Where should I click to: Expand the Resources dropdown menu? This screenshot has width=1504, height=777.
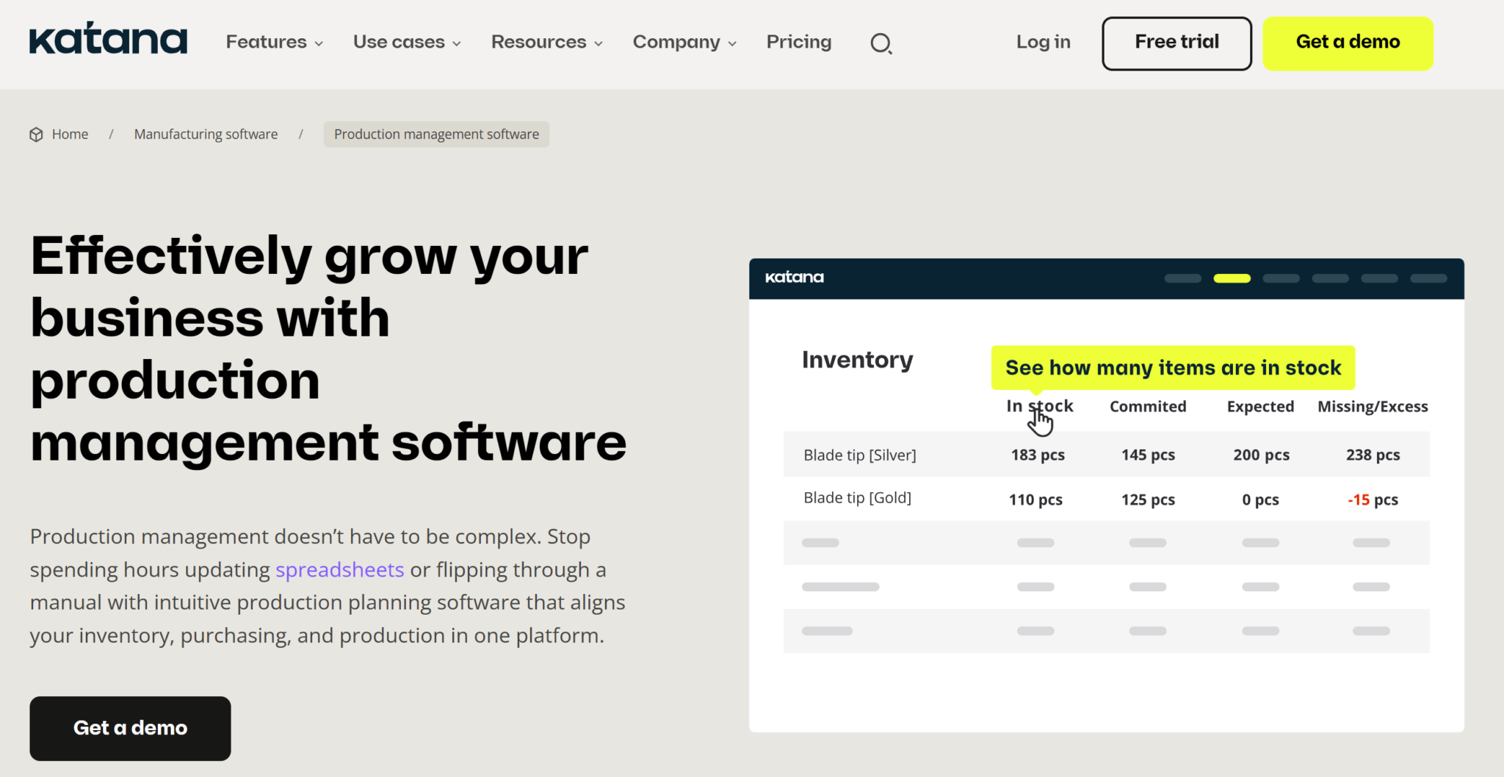[547, 42]
